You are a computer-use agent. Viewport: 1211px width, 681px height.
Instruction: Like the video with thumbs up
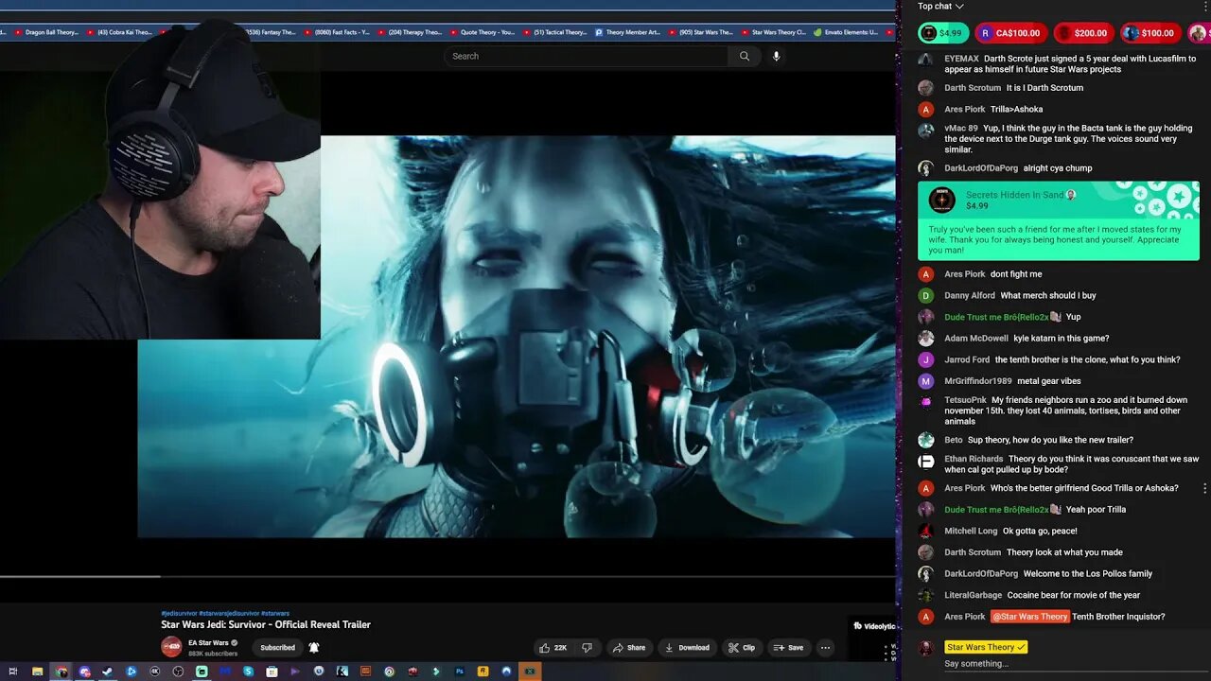(553, 648)
